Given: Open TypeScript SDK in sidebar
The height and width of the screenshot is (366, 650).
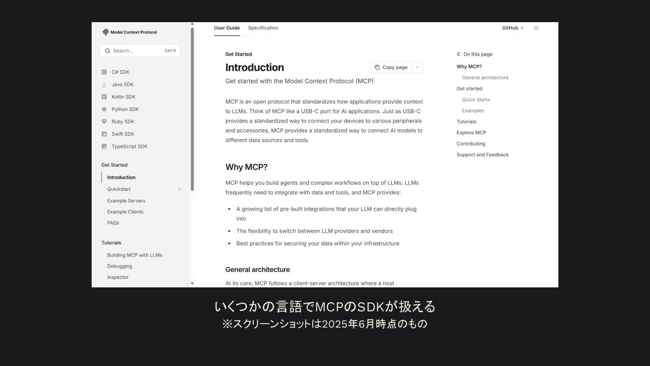Looking at the screenshot, I should coord(130,146).
